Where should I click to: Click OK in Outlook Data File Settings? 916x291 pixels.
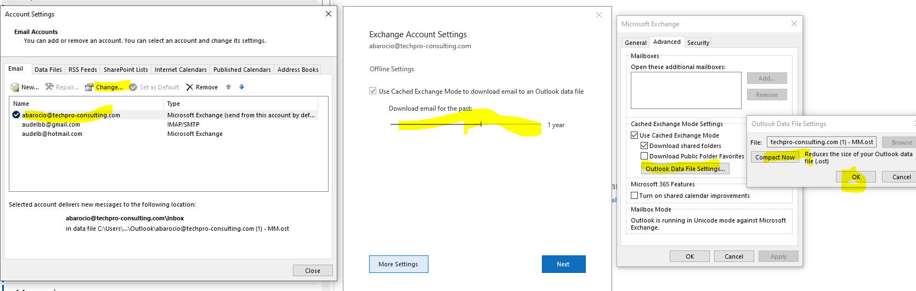856,177
